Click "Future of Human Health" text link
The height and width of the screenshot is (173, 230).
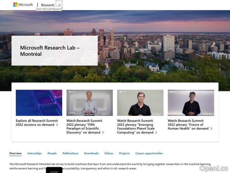pos(188,125)
